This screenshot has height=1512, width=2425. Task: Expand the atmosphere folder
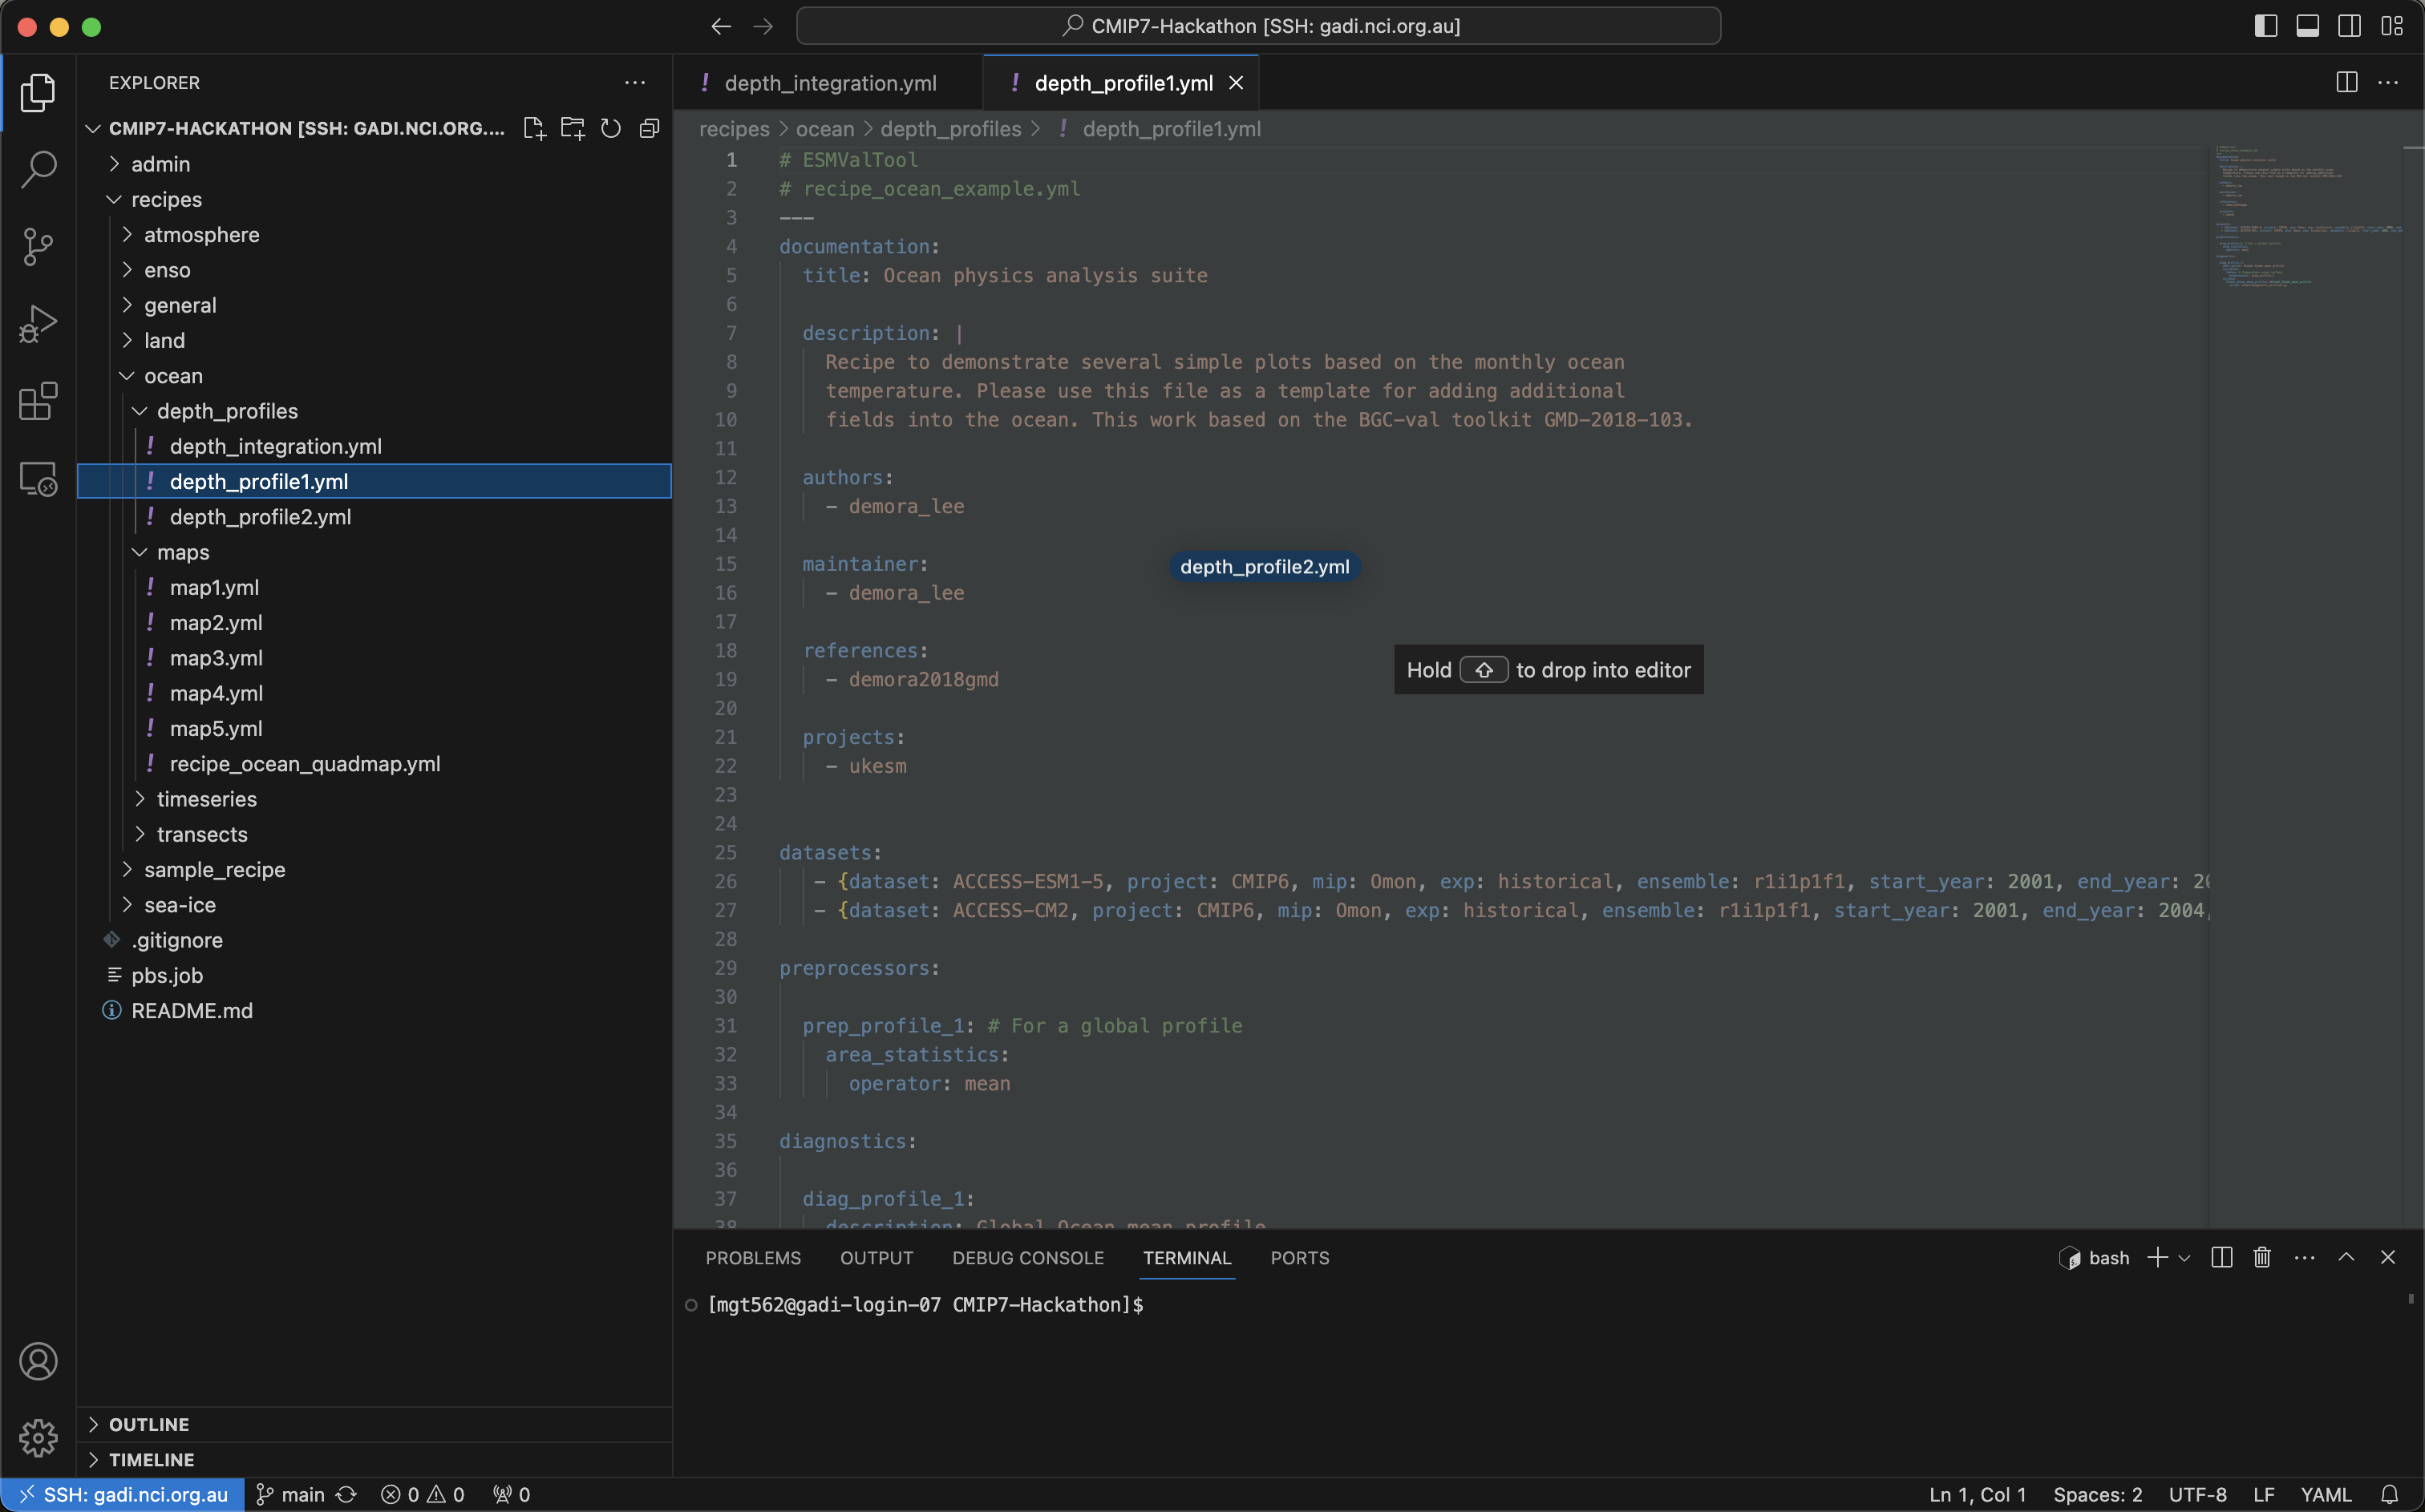374,235
